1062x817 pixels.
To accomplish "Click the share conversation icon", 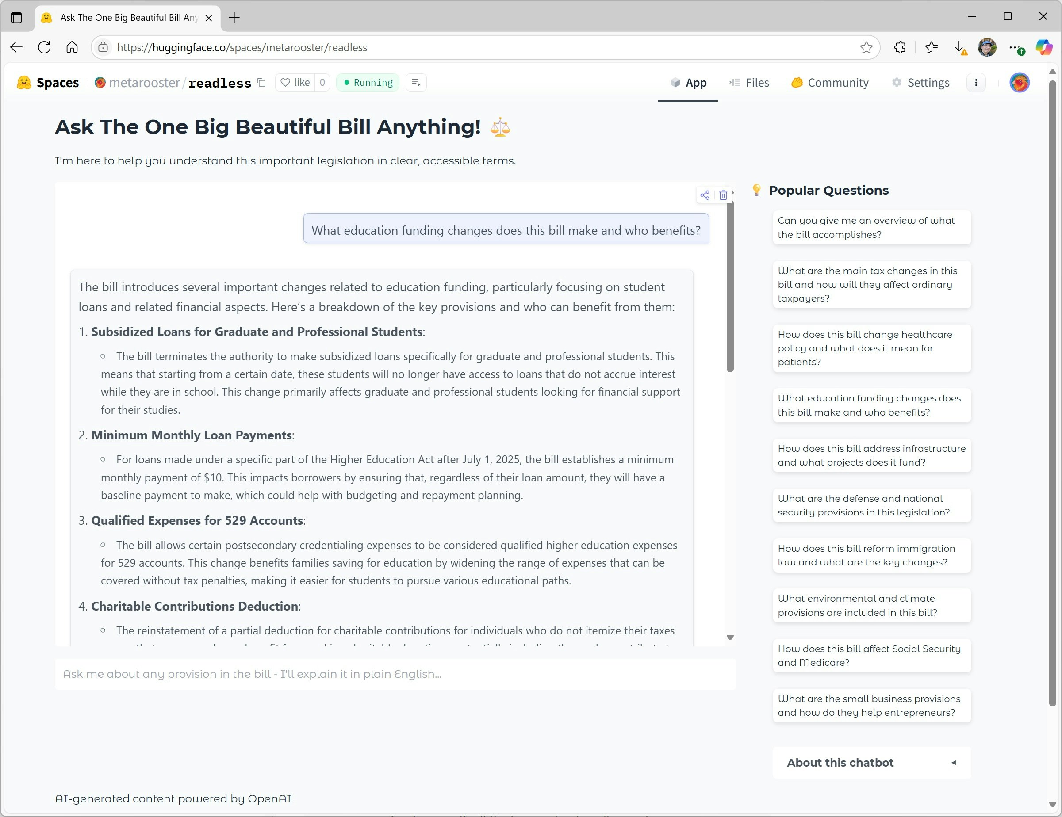I will 705,195.
